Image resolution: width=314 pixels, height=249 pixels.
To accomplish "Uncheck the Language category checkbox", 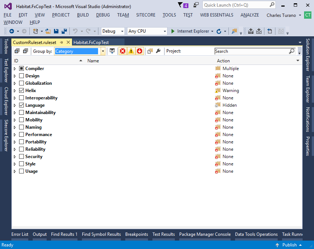I will (x=21, y=105).
